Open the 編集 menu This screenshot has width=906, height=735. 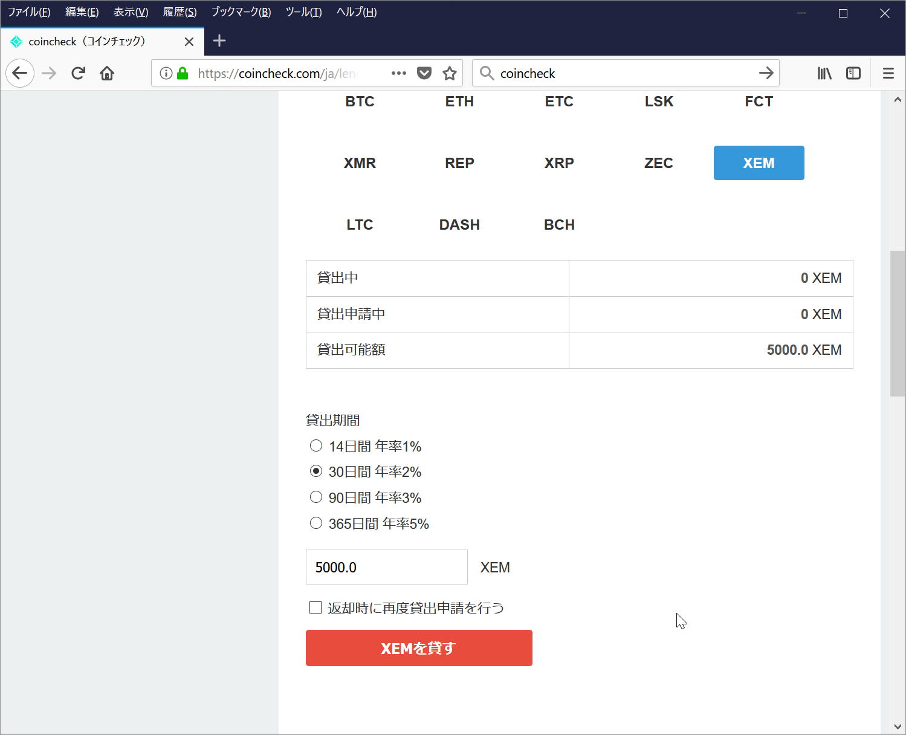pos(82,12)
